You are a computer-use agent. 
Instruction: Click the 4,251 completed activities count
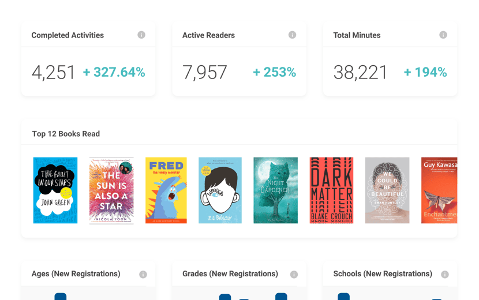coord(54,73)
